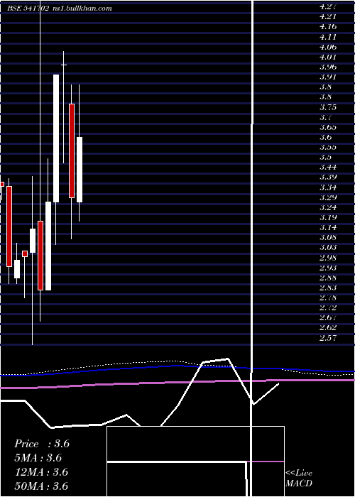Screen dimensions: 355x497
Task: Select the 3.14 price axis label
Action: pyautogui.click(x=328, y=228)
